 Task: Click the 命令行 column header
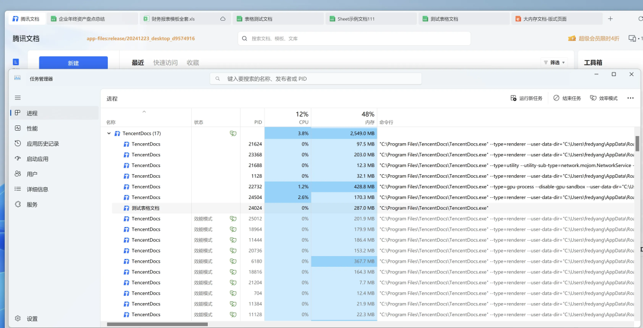point(387,122)
